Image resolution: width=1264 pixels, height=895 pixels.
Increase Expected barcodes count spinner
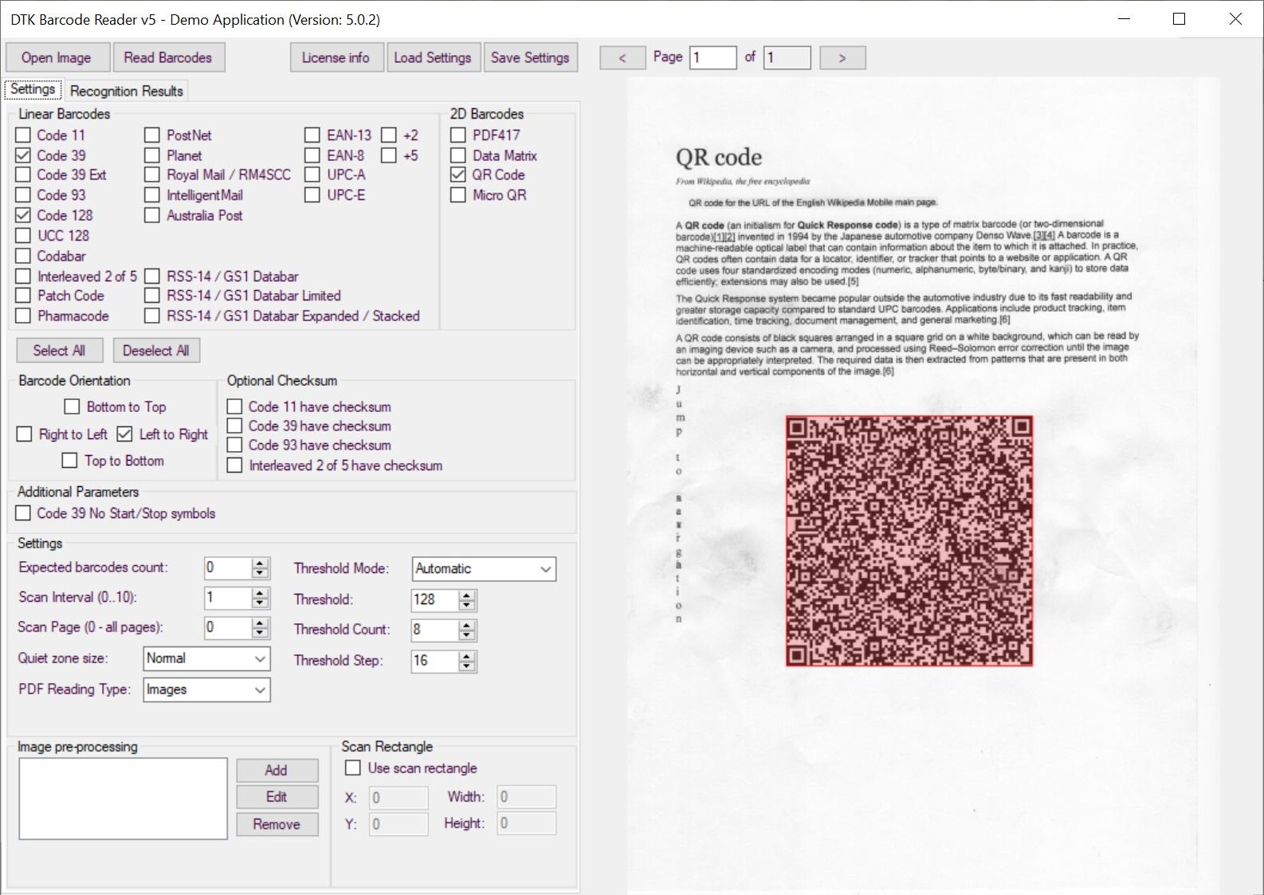coord(260,563)
